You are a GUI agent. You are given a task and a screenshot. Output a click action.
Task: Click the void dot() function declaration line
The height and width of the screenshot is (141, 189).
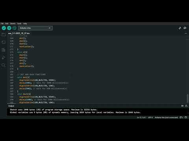tap(23, 77)
